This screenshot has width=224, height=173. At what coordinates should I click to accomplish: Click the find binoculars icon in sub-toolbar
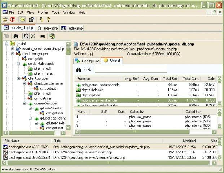click(16, 36)
